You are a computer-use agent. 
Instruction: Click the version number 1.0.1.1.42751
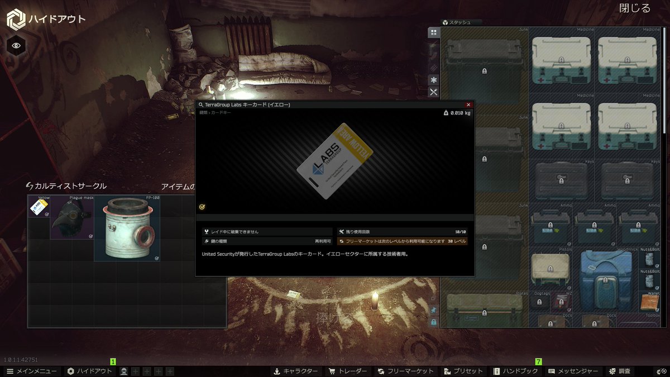click(x=22, y=360)
